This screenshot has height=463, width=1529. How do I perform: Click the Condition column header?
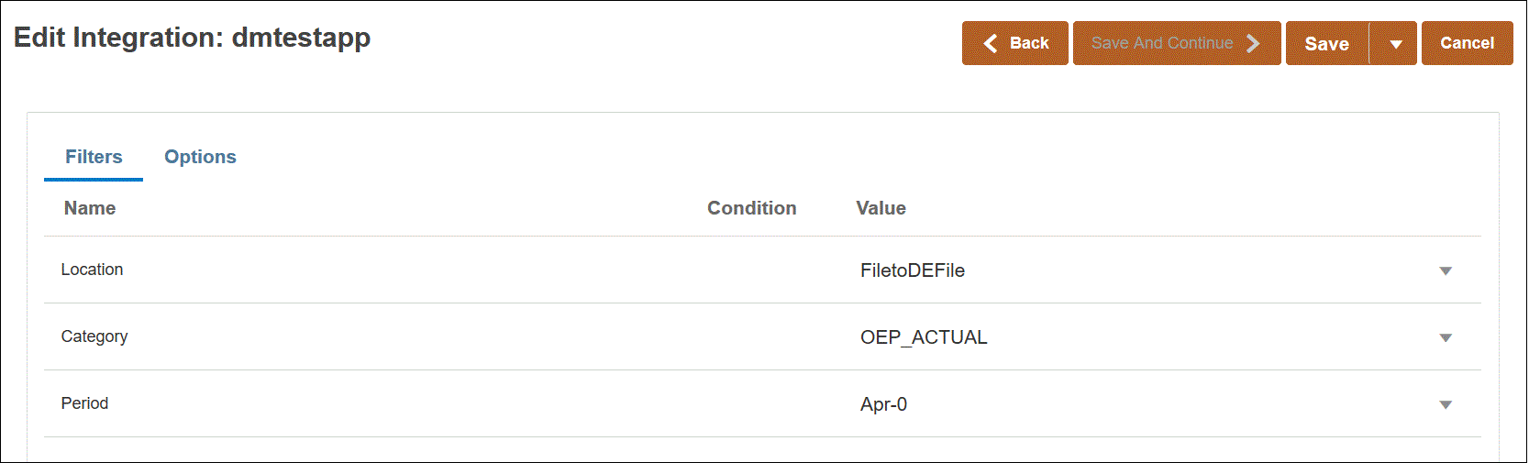[751, 208]
